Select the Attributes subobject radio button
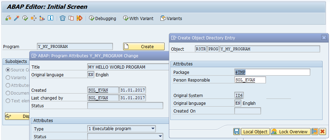Screen dimensions: 330x140 pyautogui.click(x=8, y=85)
